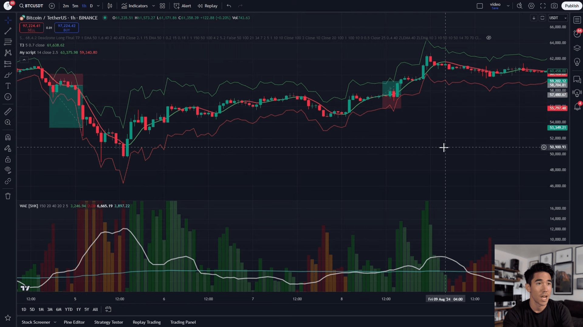Open the Stock Screener tab
Screen dimensions: 583x327
pos(36,322)
